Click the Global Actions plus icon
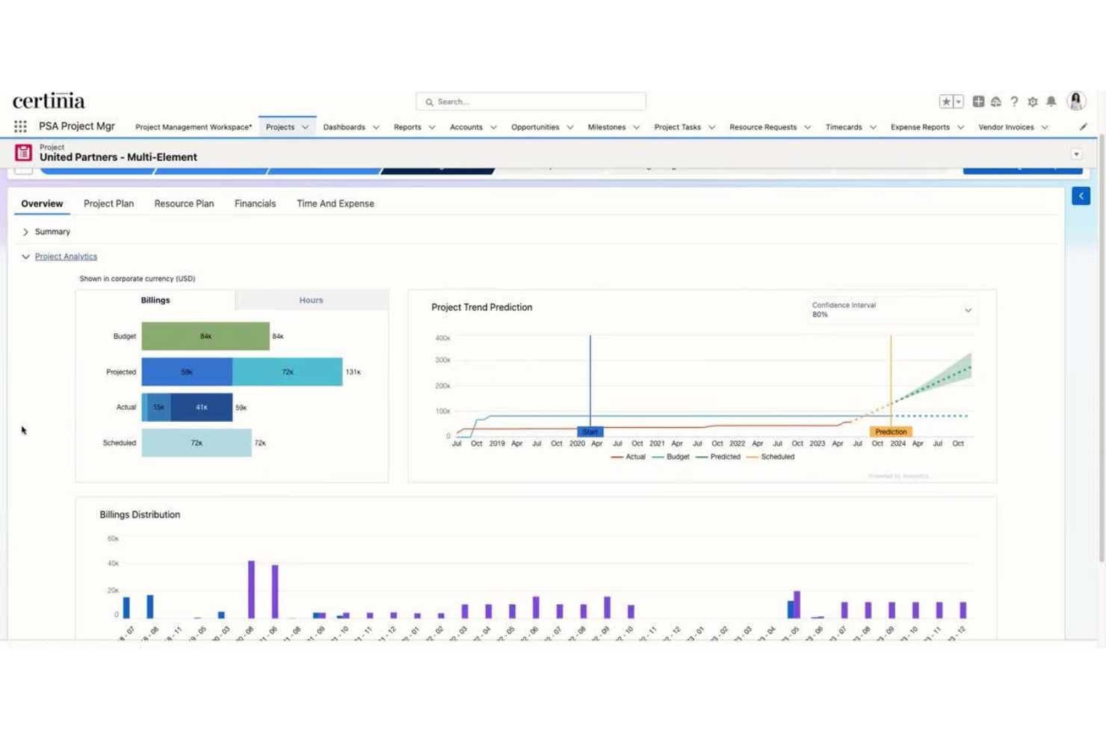This screenshot has width=1106, height=738. click(x=978, y=101)
